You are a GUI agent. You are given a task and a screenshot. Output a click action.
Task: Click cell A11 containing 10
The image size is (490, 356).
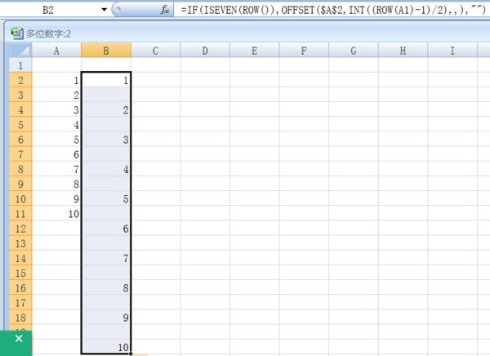coord(56,213)
